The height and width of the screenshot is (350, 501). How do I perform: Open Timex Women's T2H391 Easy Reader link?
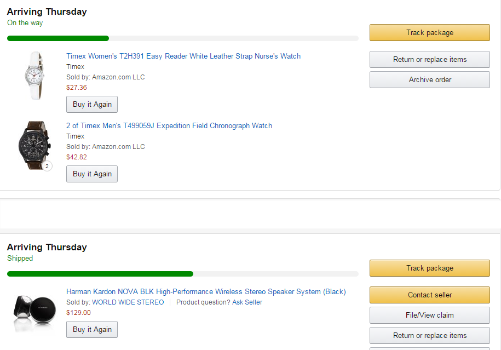(x=183, y=56)
